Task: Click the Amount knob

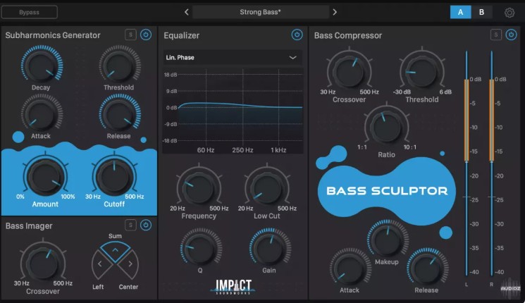Action: click(45, 177)
